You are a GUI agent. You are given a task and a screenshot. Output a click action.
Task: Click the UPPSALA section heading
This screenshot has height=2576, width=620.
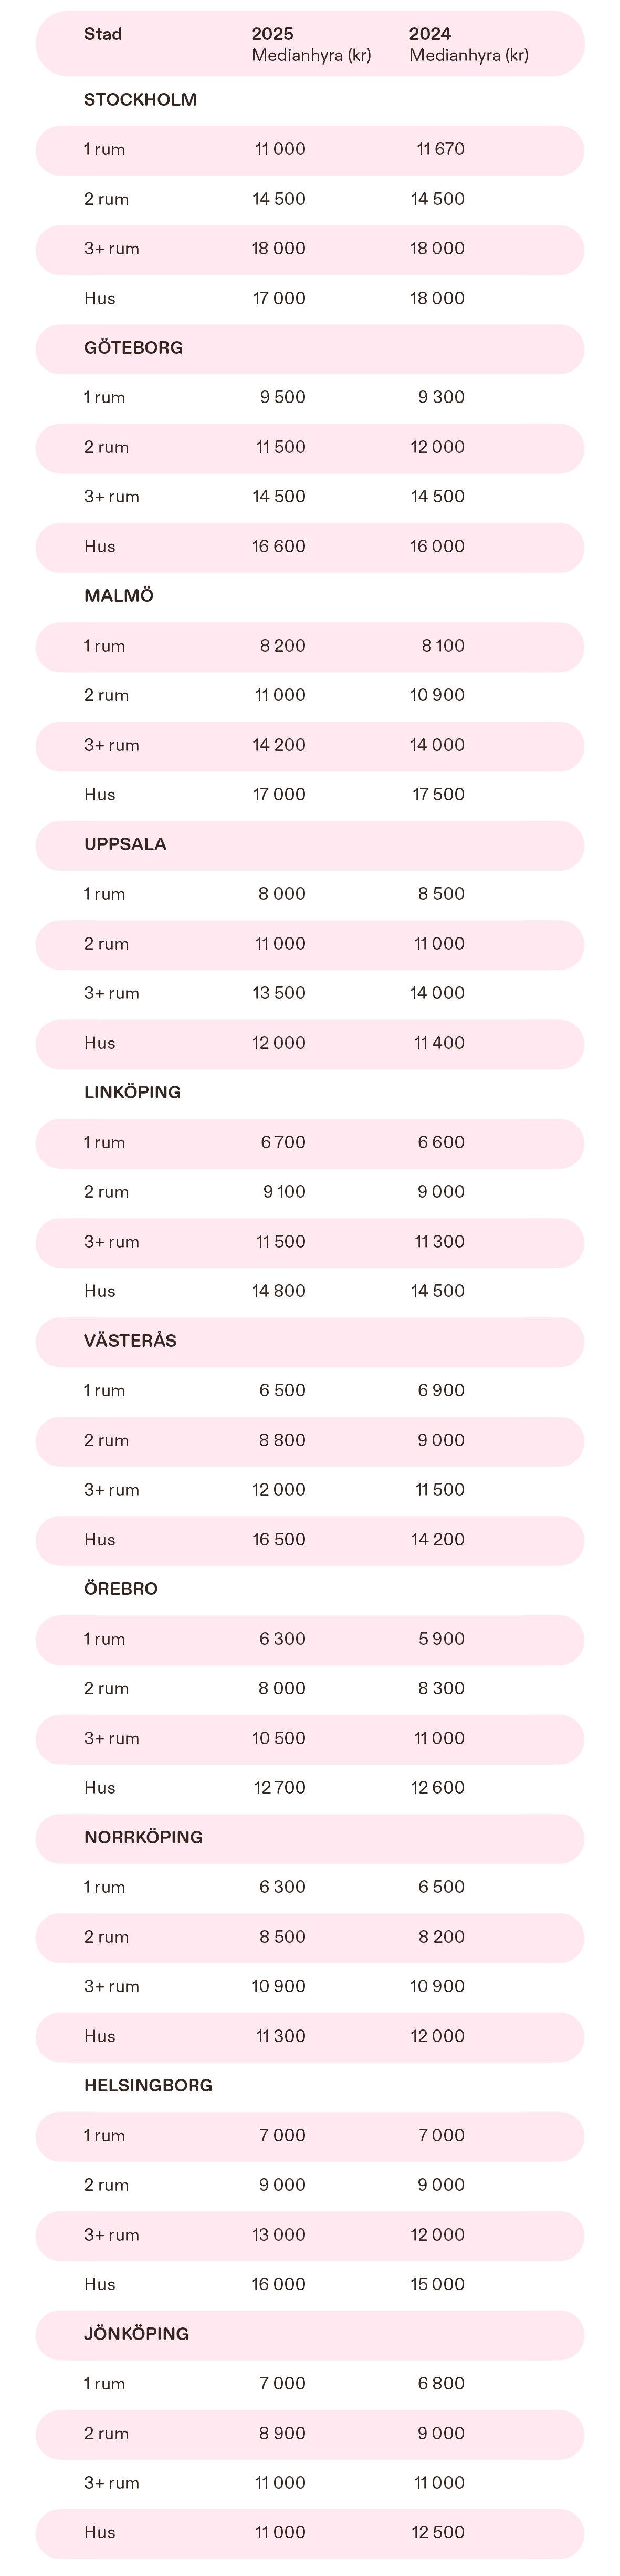[125, 844]
